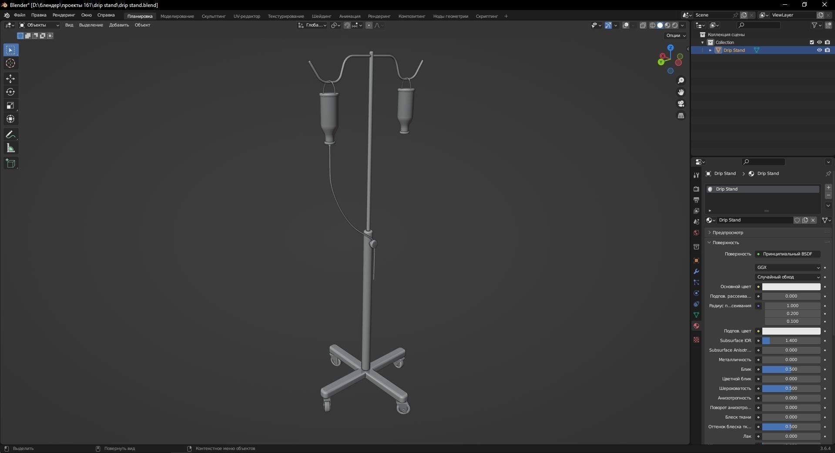Switch to Sculpting workspace tab

[x=214, y=17]
